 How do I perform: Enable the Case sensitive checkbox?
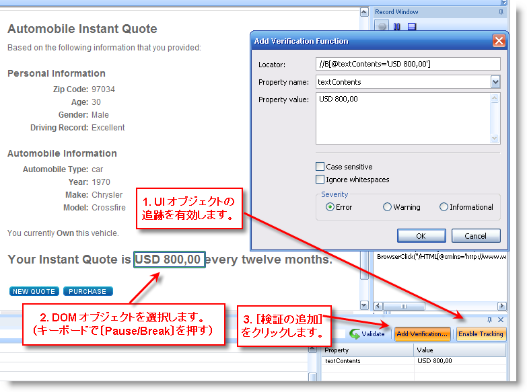coord(320,167)
